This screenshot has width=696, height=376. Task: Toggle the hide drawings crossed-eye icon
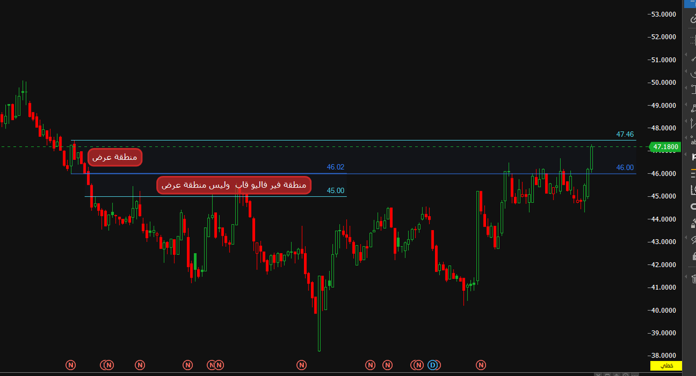693,239
